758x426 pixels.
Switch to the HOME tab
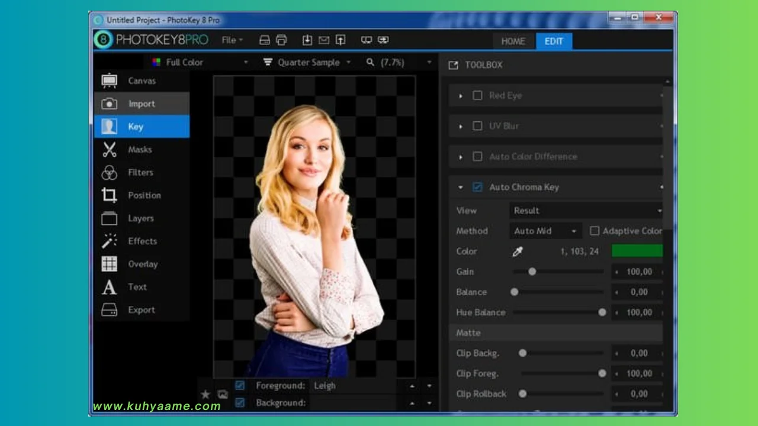[513, 41]
